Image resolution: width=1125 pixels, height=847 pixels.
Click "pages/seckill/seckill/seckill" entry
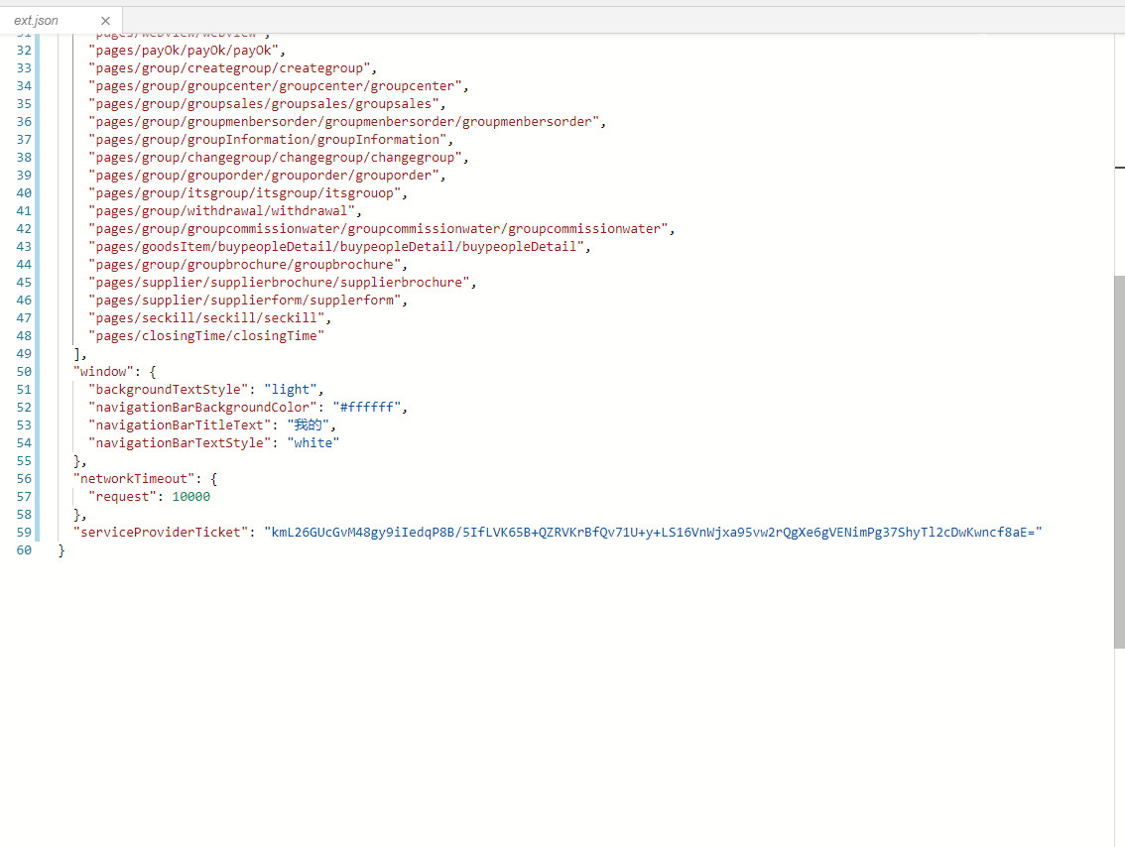pos(206,317)
